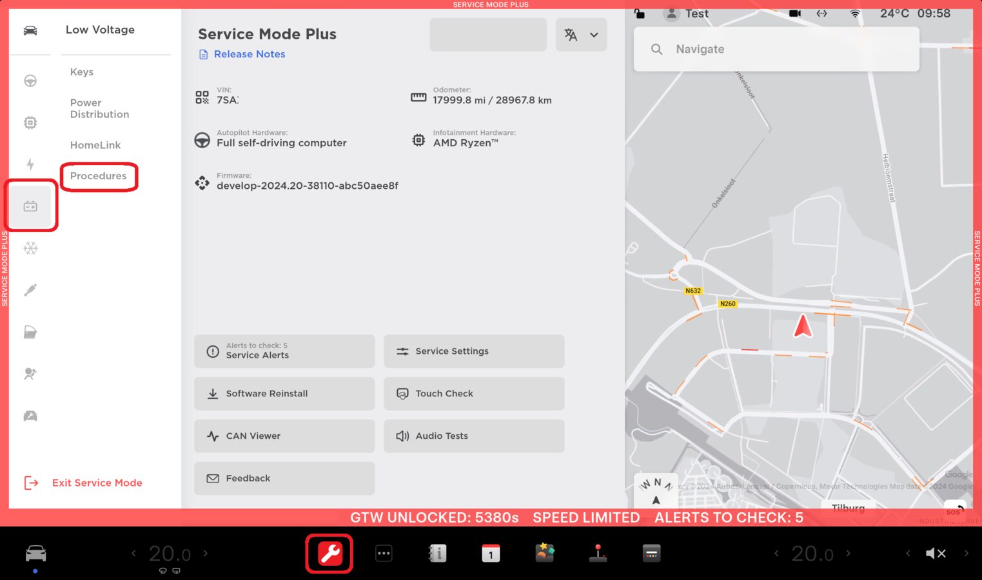Launch the Toybox app icon
This screenshot has height=580, width=982.
click(x=545, y=553)
